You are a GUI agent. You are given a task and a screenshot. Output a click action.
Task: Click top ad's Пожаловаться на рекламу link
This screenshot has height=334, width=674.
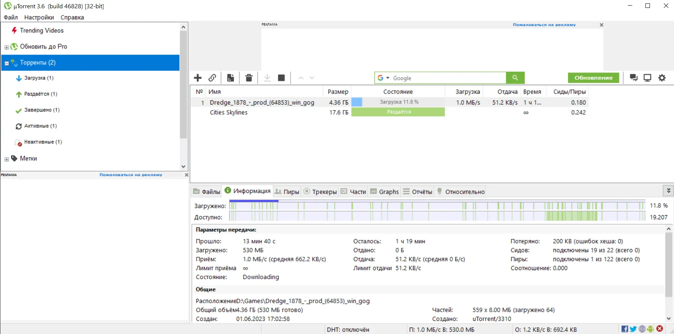[544, 25]
